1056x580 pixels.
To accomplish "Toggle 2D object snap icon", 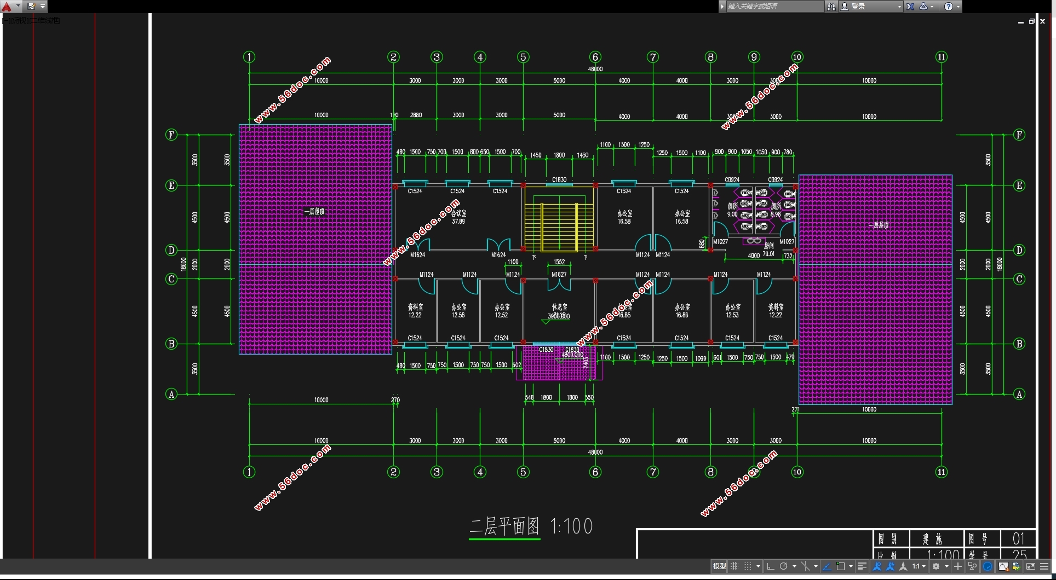I will 840,566.
